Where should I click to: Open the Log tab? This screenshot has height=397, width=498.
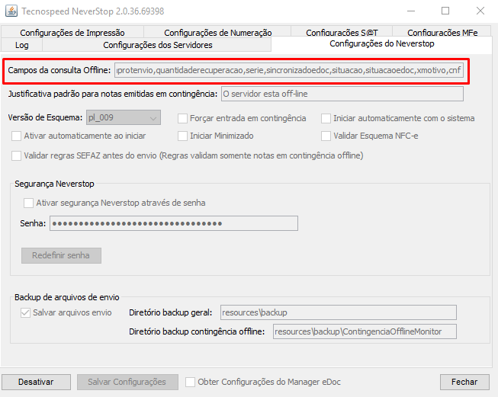click(x=21, y=45)
